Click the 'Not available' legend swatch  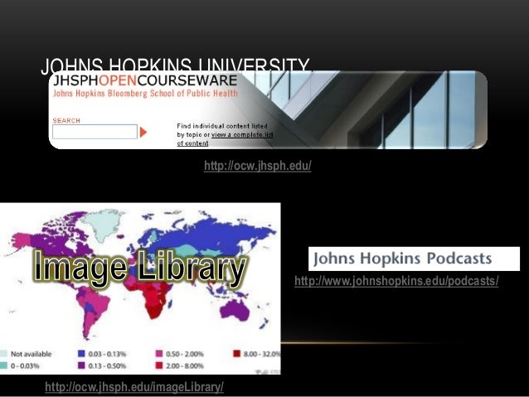[x=3, y=354]
